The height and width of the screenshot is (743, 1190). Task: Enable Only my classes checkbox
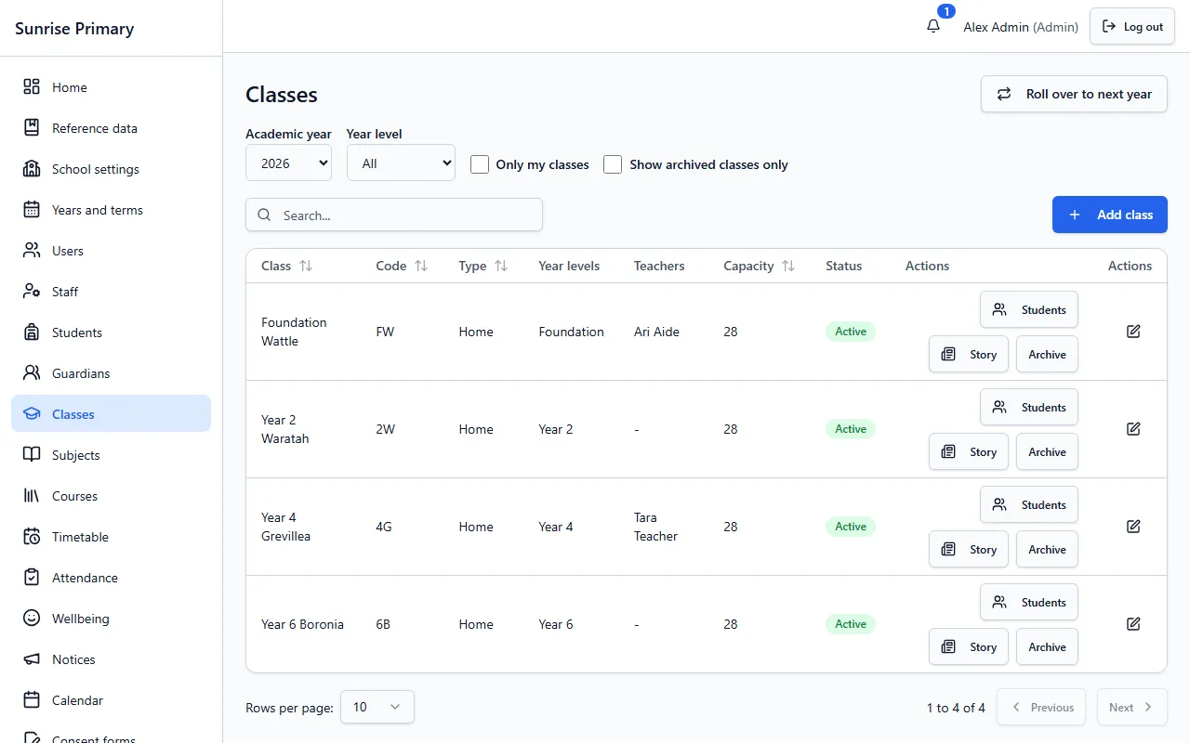(480, 164)
